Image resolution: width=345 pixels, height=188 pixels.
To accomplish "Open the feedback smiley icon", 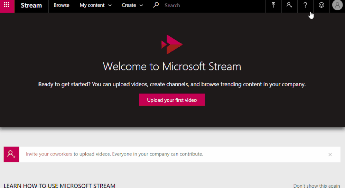I will click(321, 5).
